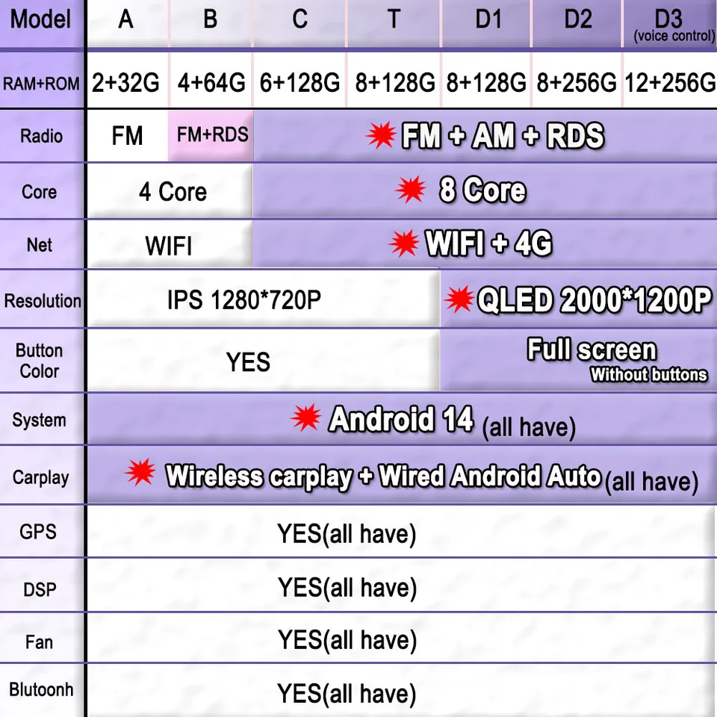
Task: Click the FM+RDS pink cell
Action: (211, 135)
